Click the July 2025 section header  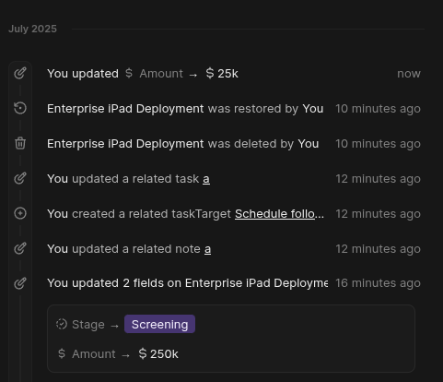click(x=32, y=29)
